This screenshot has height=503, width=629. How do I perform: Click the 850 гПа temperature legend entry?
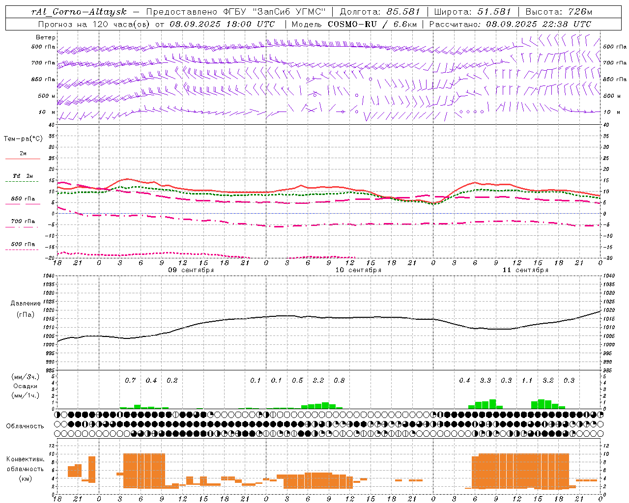pos(23,199)
